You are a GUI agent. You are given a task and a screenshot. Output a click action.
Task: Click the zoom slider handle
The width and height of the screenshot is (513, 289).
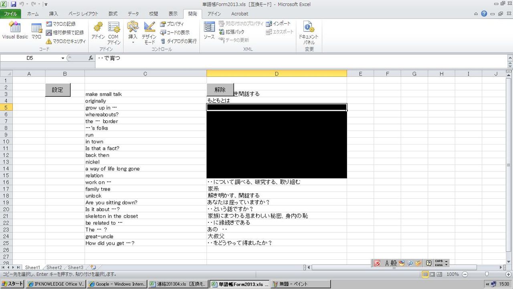pos(487,274)
